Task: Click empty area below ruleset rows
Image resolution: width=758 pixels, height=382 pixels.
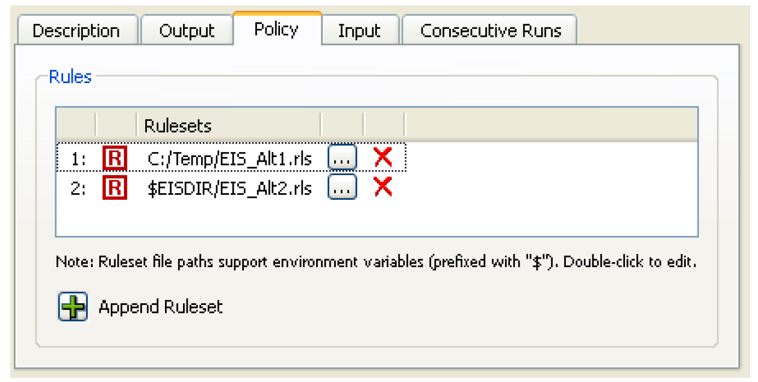Action: 377,219
